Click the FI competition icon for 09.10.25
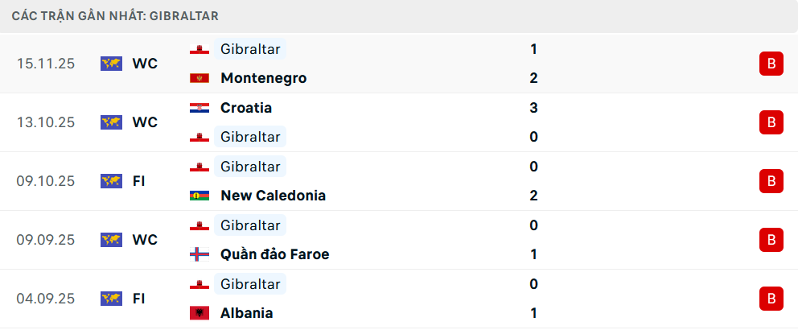 pyautogui.click(x=111, y=181)
